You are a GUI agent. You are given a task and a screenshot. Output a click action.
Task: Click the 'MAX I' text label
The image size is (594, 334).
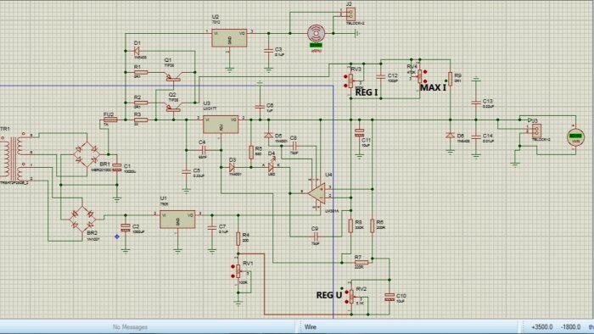433,88
